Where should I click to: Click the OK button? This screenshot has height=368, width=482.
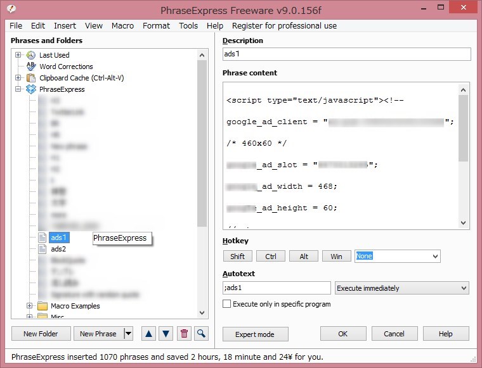[343, 334]
